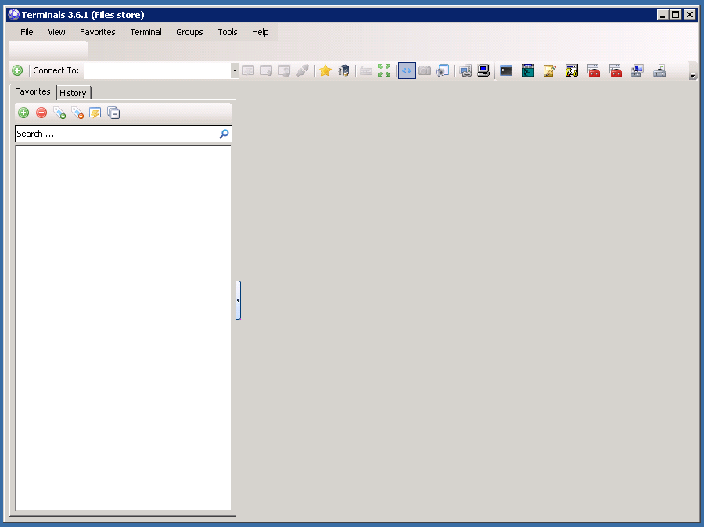Maximize the Terminals window
This screenshot has height=527, width=704.
pos(676,15)
